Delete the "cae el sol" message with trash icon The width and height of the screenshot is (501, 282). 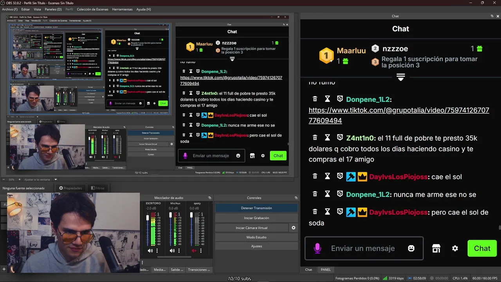click(x=315, y=177)
